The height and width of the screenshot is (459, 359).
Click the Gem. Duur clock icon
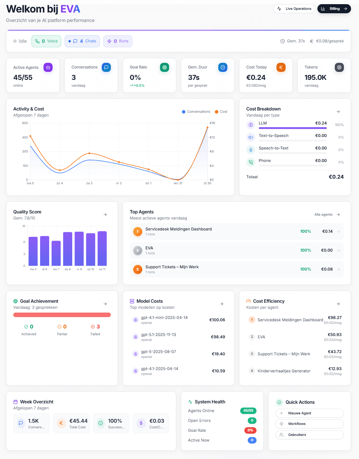click(223, 67)
